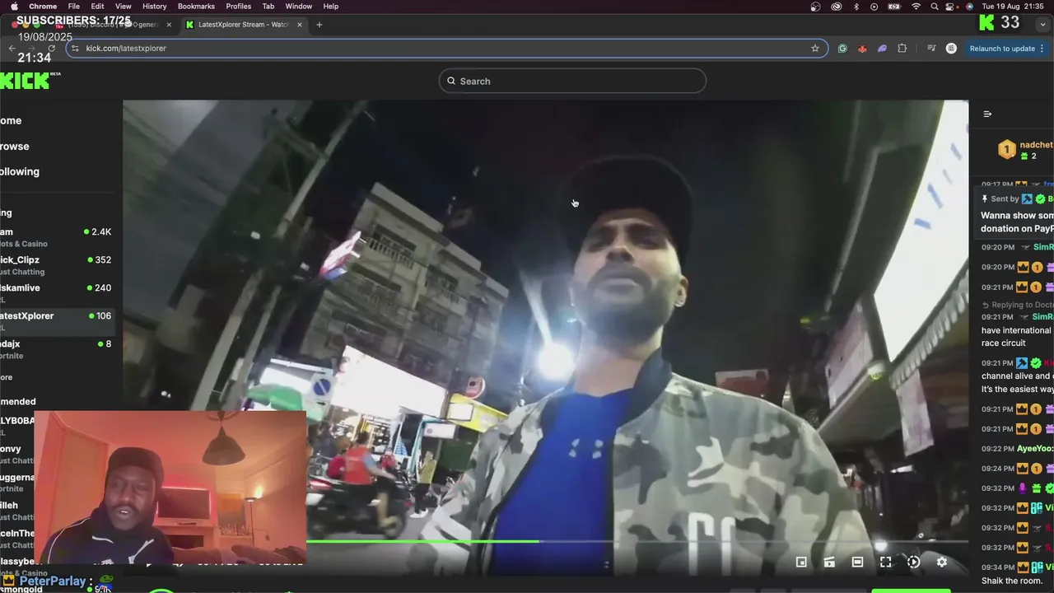This screenshot has width=1054, height=593.
Task: Open Browse in the Kick sidebar
Action: point(14,146)
